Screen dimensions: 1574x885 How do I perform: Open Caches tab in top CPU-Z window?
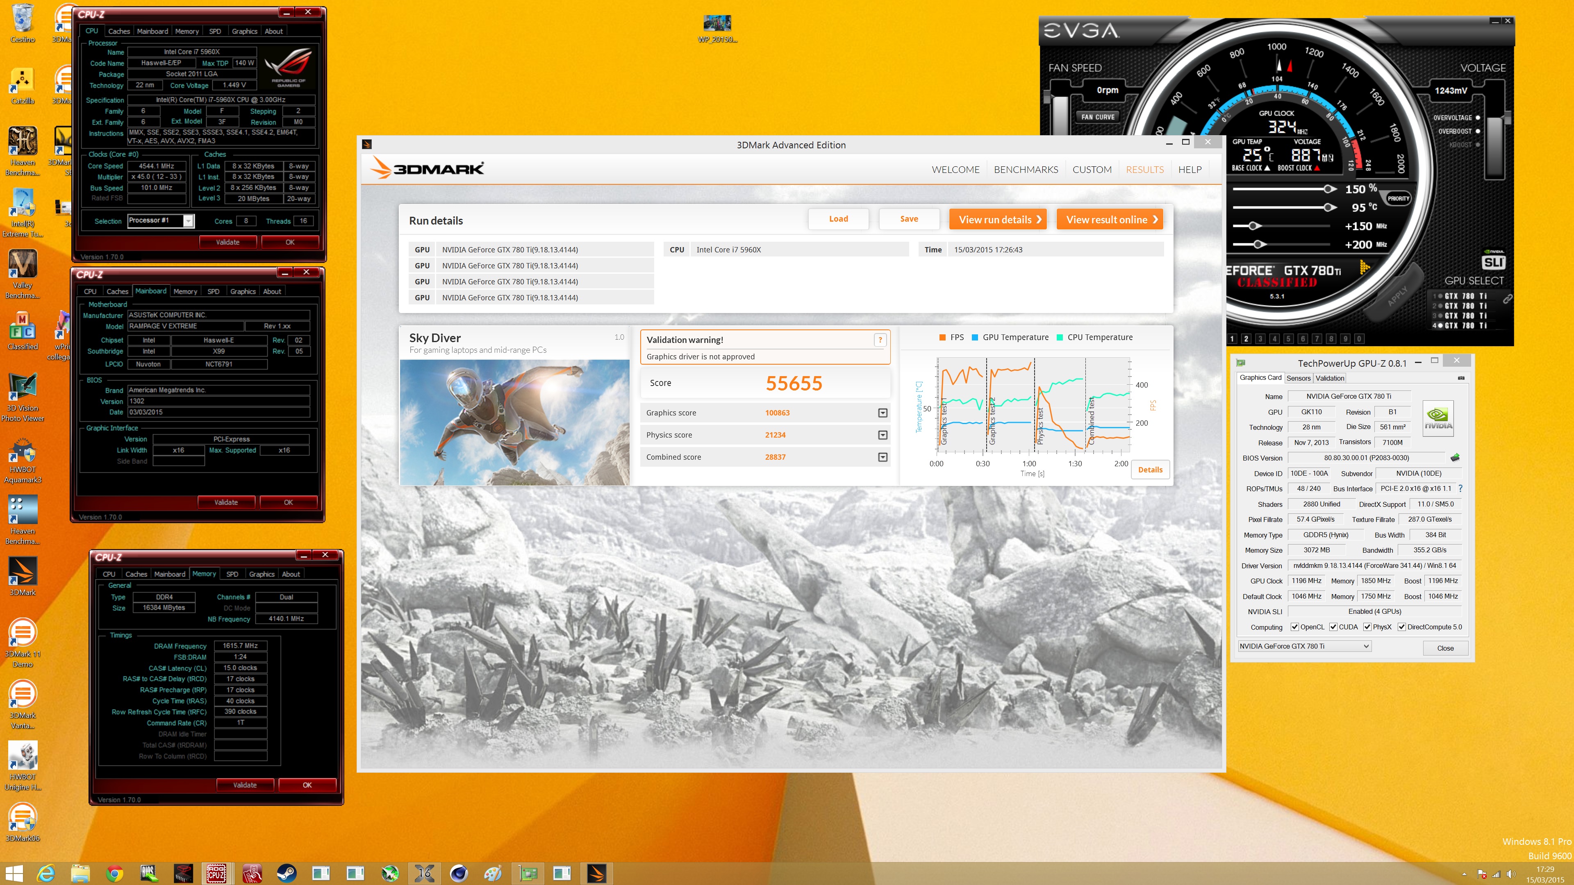(119, 31)
